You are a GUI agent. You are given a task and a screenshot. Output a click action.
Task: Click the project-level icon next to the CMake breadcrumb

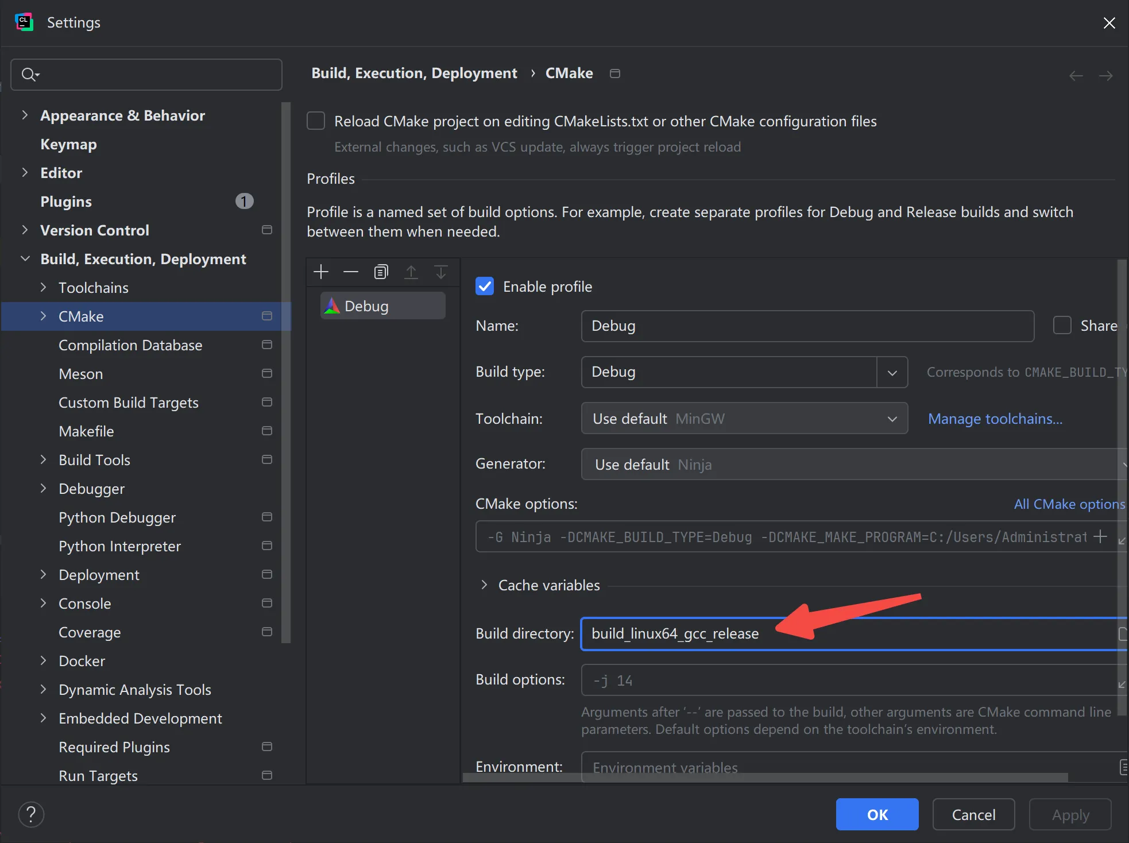point(615,74)
